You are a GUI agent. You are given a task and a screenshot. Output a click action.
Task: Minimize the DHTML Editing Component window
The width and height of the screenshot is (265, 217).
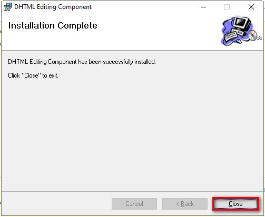click(203, 7)
